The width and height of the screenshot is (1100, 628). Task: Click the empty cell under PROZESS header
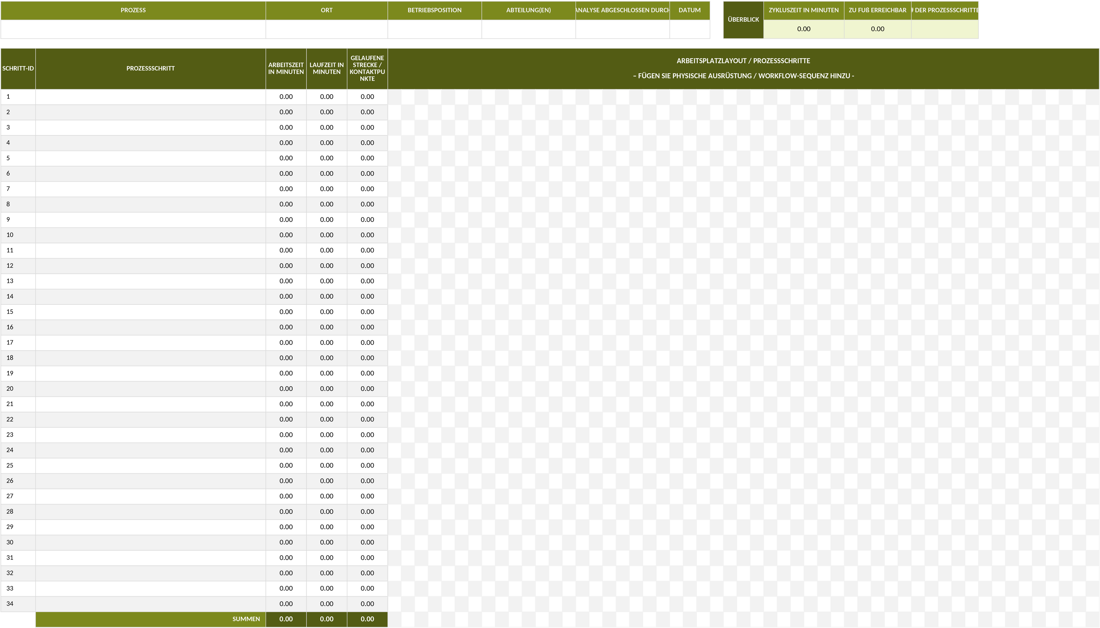(x=133, y=29)
